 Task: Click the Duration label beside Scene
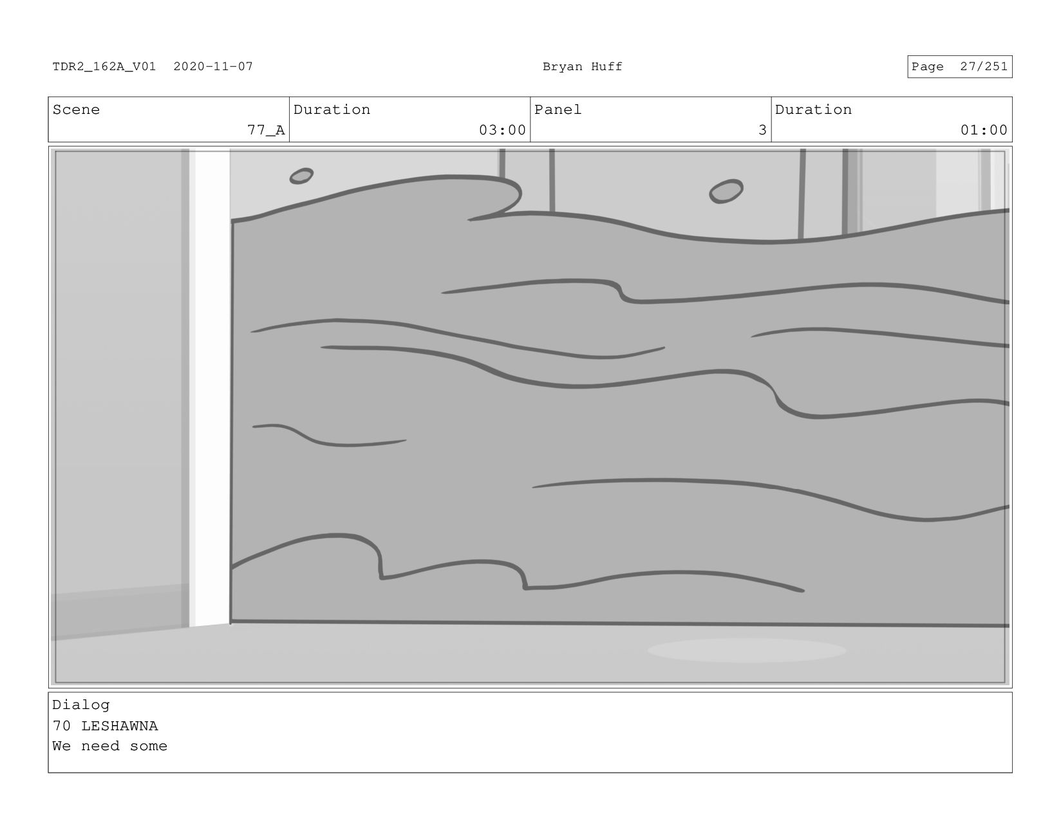click(332, 110)
